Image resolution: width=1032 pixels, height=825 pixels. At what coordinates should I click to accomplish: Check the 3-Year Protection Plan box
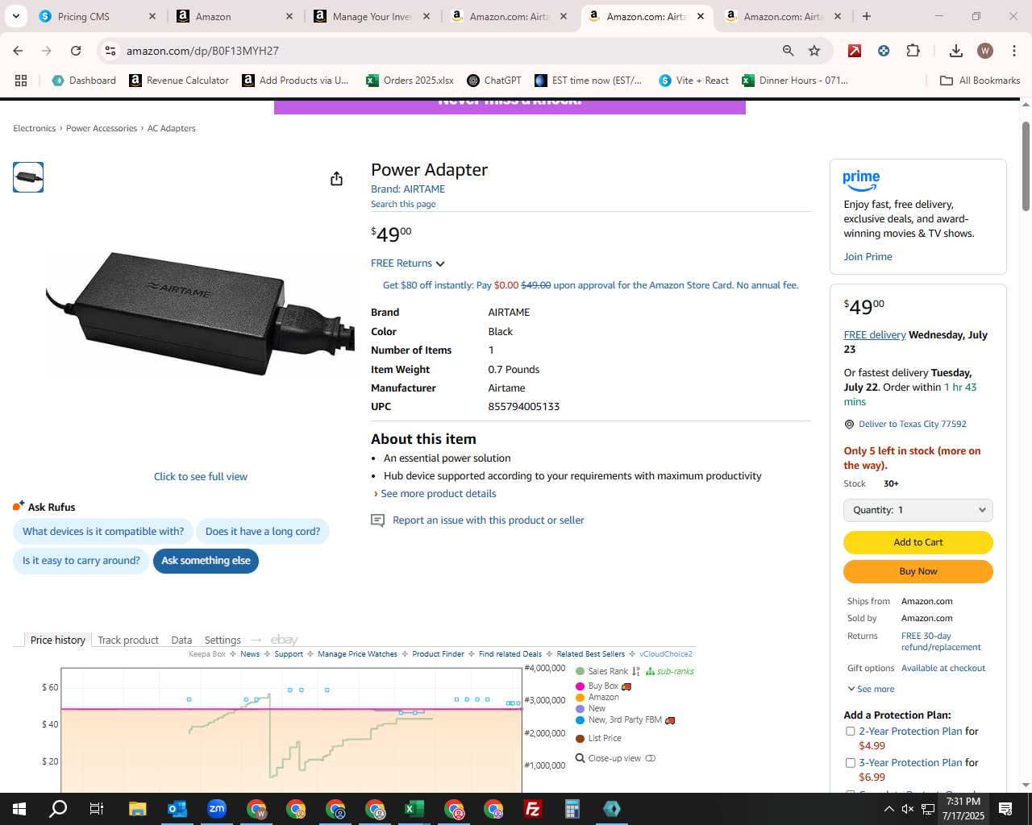(x=850, y=763)
